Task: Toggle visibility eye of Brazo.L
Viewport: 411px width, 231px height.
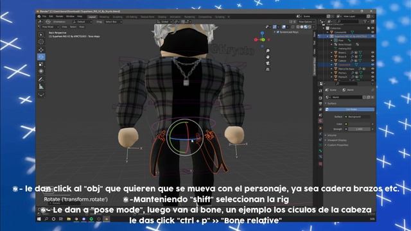Action: [x=372, y=53]
